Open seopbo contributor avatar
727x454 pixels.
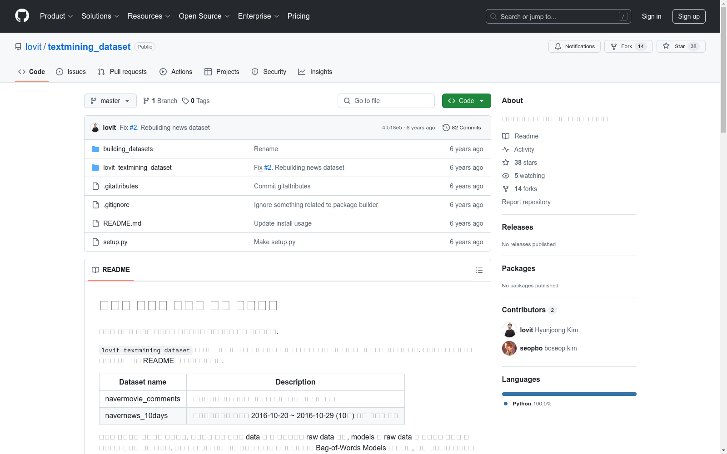pos(509,348)
